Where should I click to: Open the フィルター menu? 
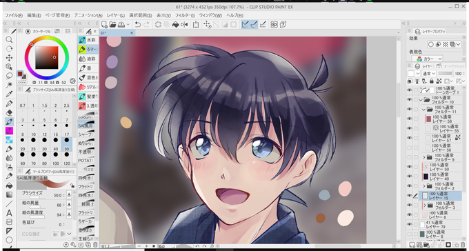[x=185, y=15]
